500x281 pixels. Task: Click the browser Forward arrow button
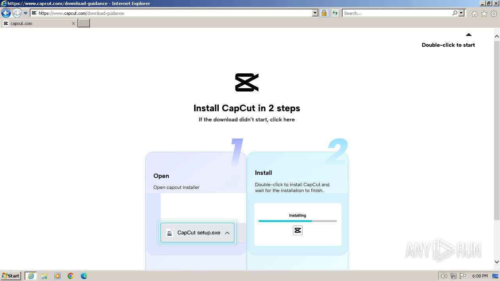(x=17, y=13)
